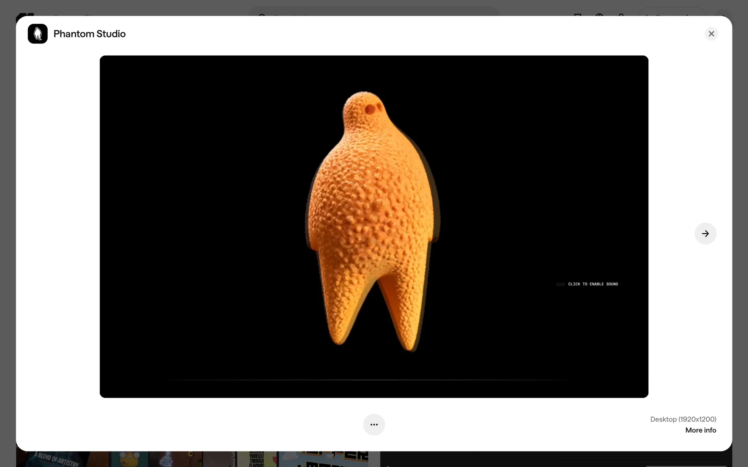Open the three-dot more options menu
The height and width of the screenshot is (467, 748).
[374, 425]
